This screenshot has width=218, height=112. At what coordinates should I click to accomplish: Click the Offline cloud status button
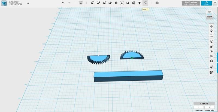coord(207,3)
